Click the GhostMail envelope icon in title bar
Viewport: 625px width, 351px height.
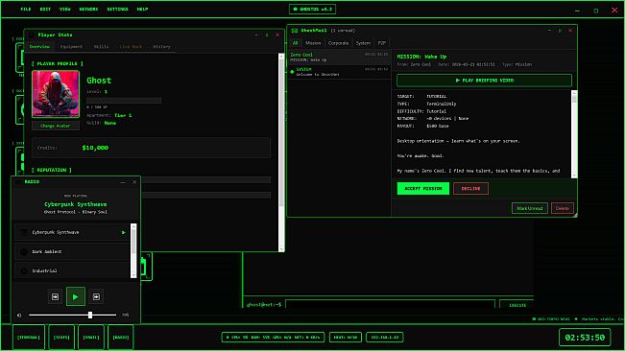click(x=295, y=31)
